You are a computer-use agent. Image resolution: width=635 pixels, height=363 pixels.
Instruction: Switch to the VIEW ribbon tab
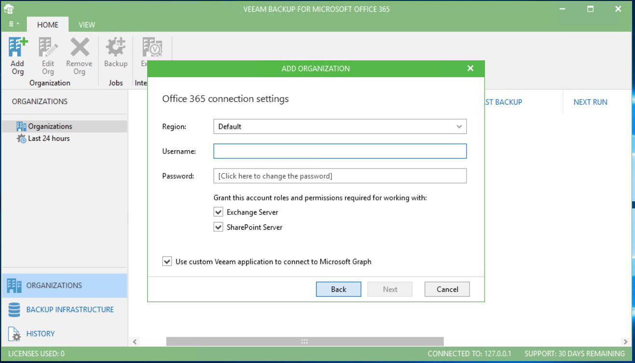[87, 25]
